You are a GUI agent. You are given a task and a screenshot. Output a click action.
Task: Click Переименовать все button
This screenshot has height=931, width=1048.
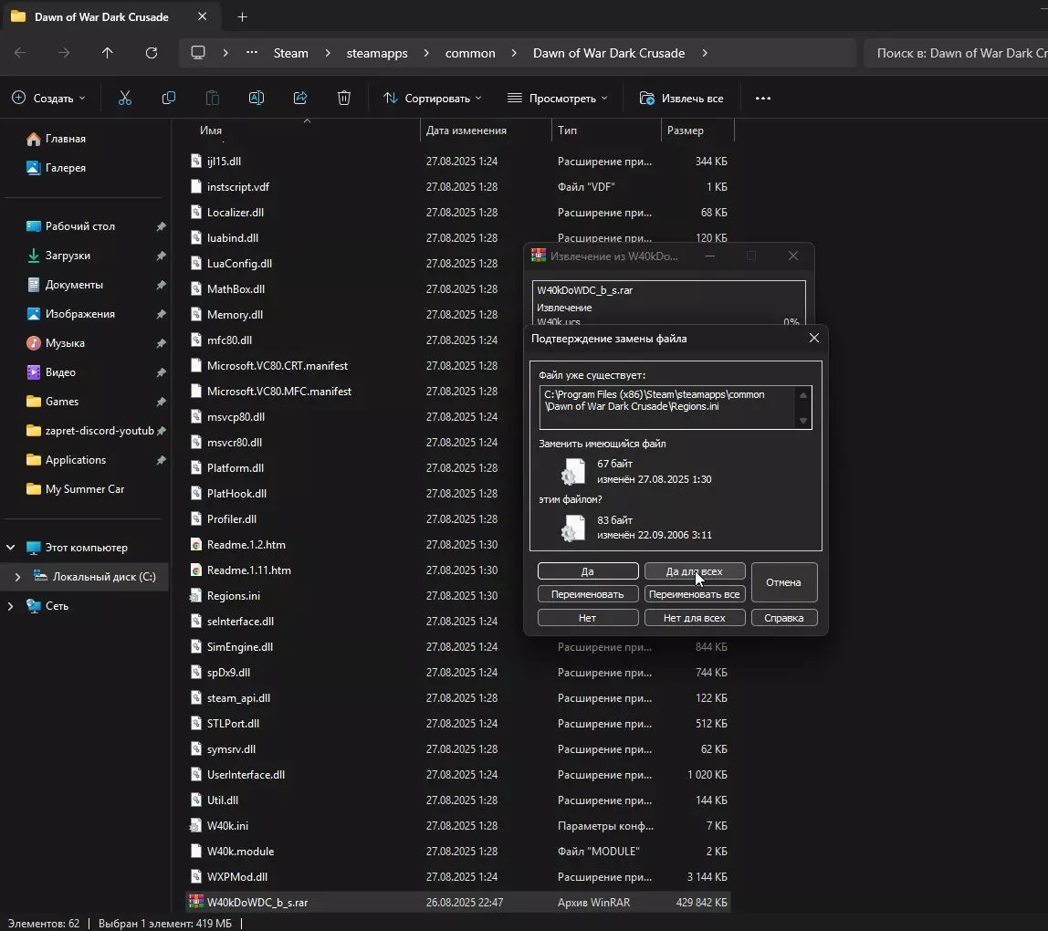695,594
